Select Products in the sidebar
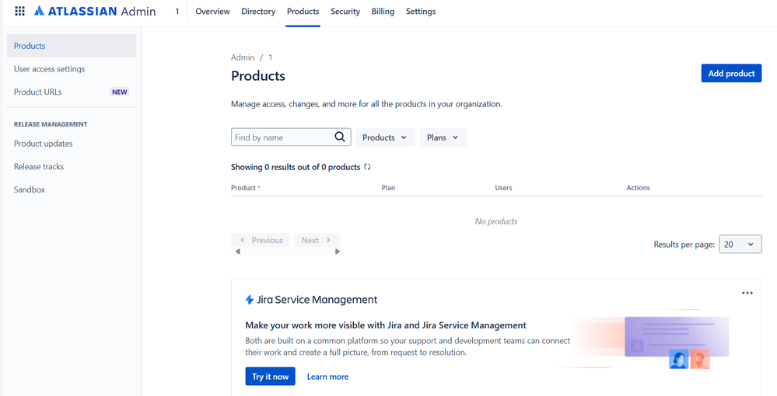777x396 pixels. pos(72,46)
